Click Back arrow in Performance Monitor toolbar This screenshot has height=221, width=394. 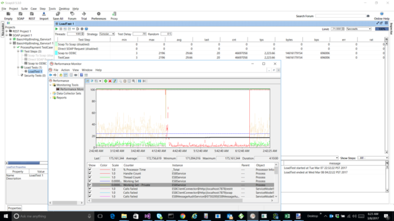click(x=50, y=75)
